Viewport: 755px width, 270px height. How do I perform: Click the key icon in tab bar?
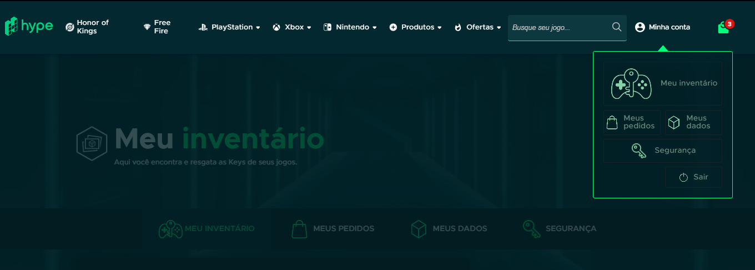(x=531, y=229)
